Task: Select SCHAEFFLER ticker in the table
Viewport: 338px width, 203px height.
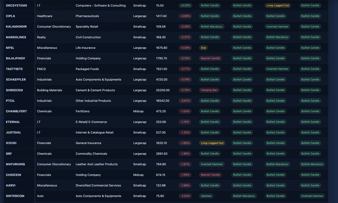Action: 16,80
